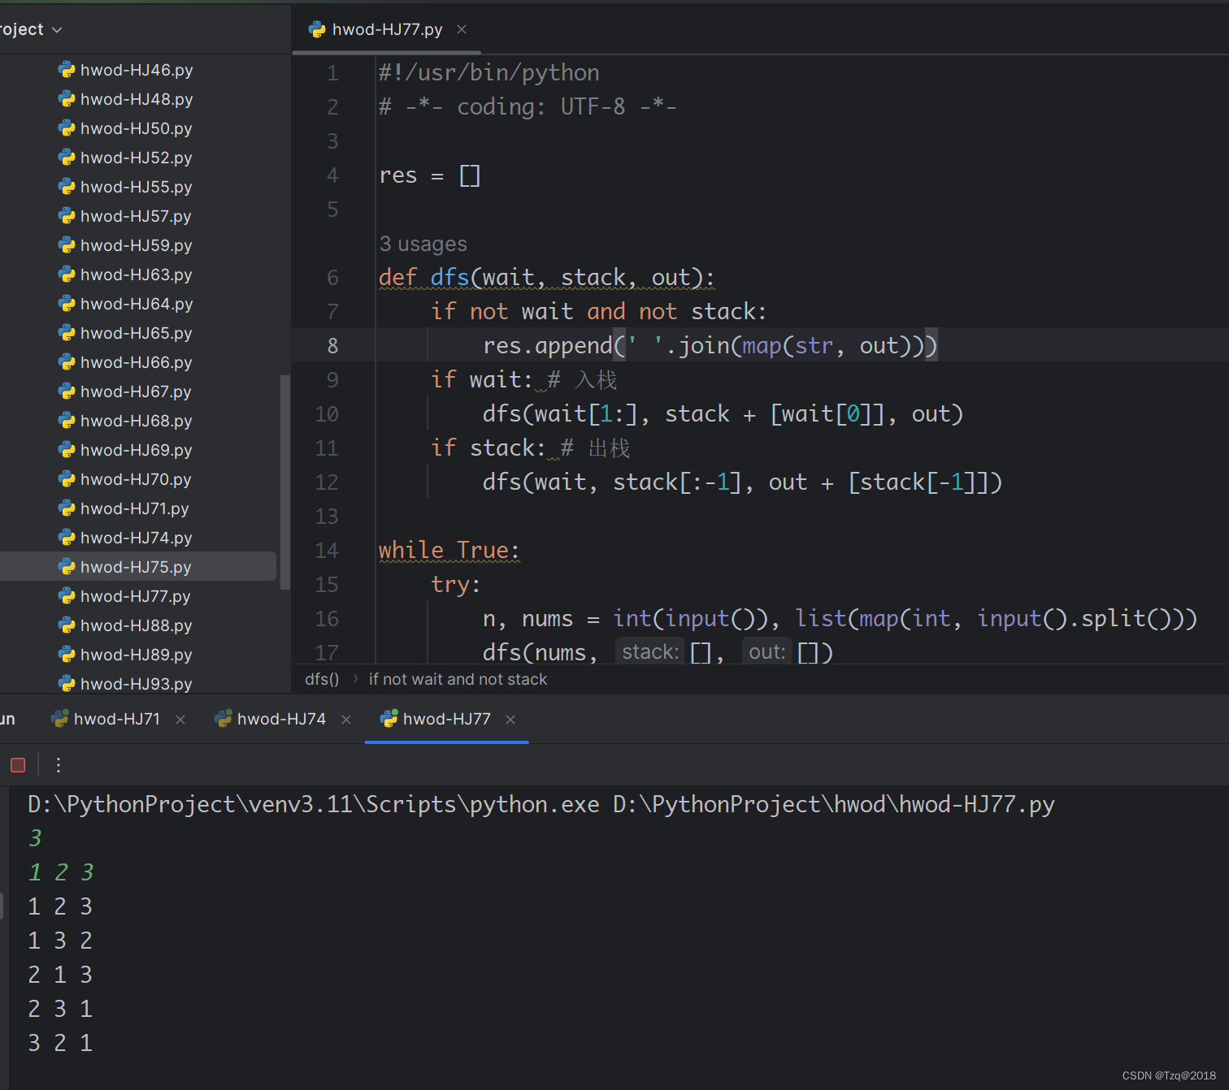
Task: Select hwod-HJ68.py file
Action: [x=137, y=421]
